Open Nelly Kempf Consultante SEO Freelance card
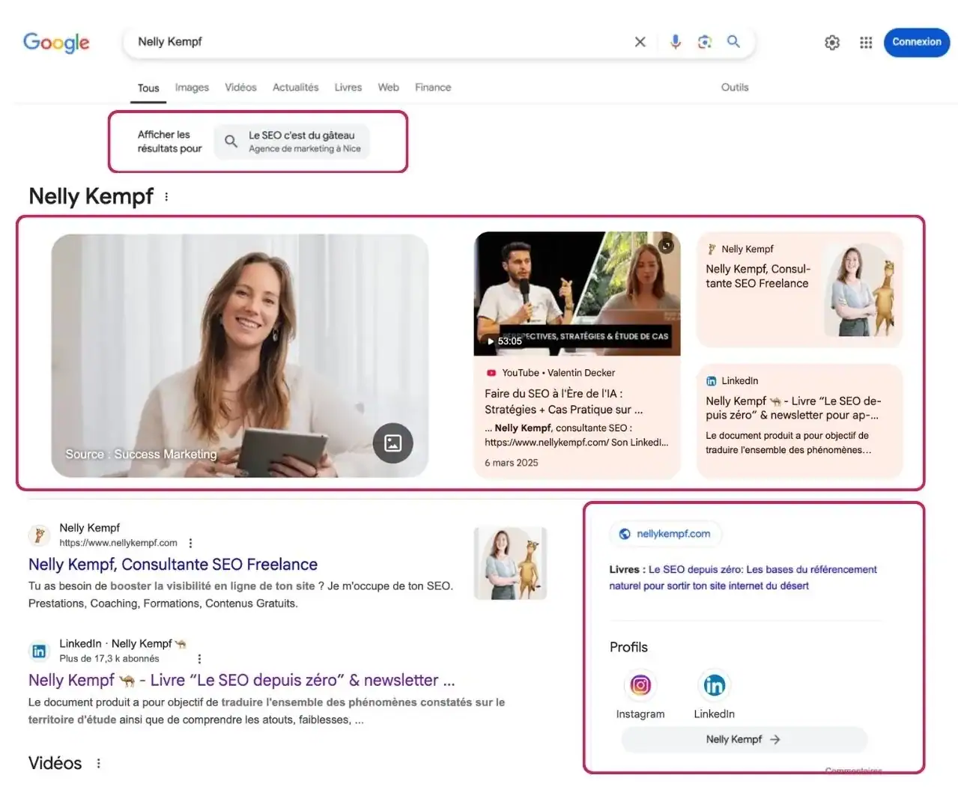 click(799, 289)
